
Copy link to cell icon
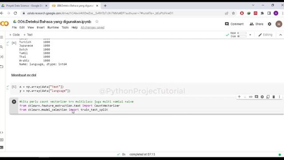pyautogui.click(x=250, y=97)
